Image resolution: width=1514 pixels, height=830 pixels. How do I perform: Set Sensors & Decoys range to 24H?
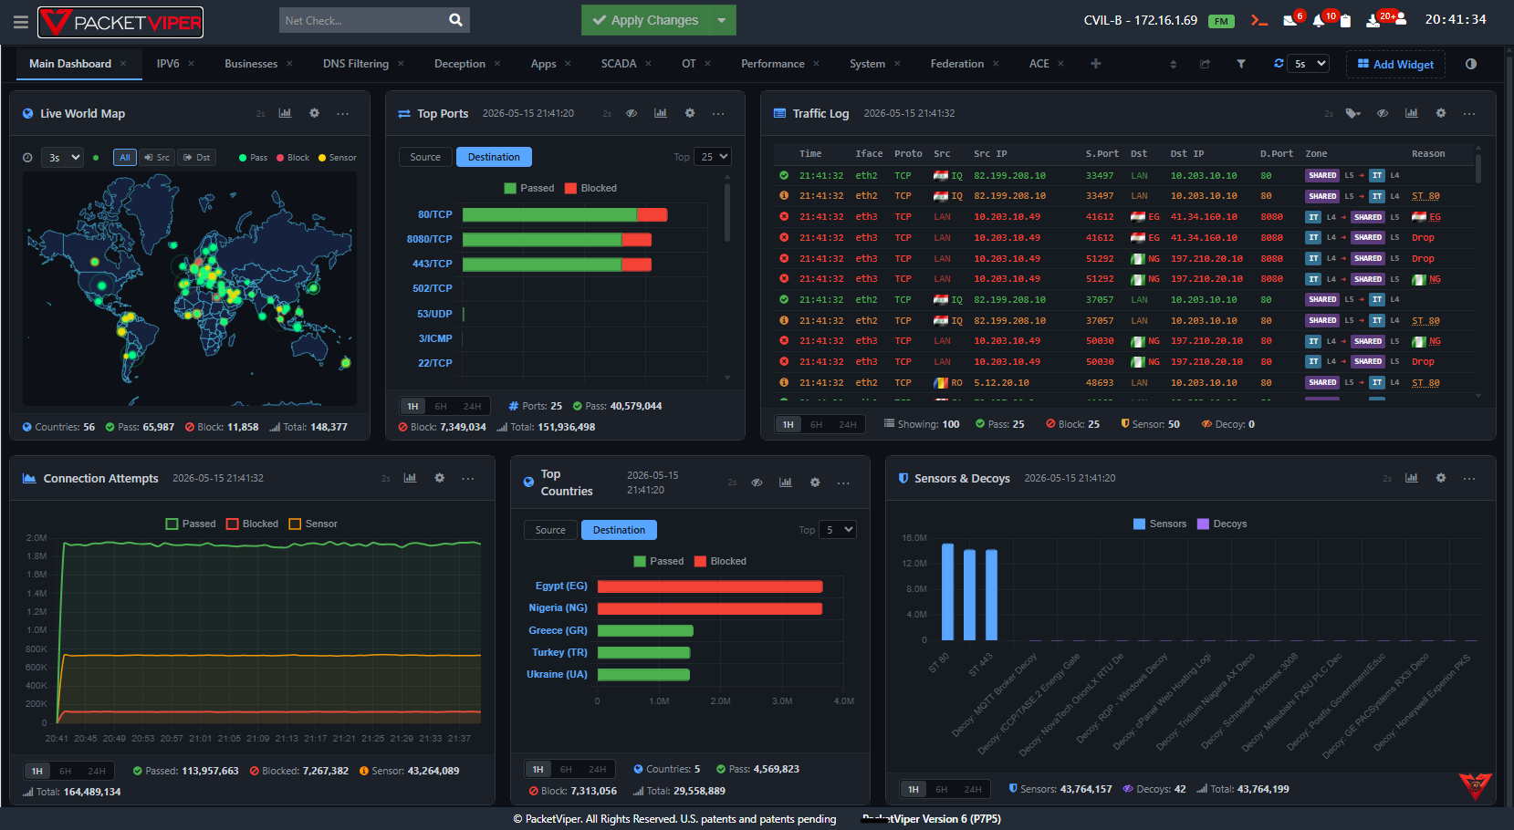coord(973,789)
